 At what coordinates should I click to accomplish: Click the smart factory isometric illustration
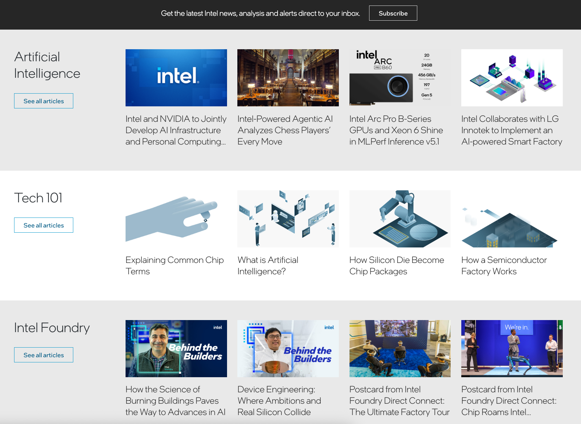tap(512, 78)
